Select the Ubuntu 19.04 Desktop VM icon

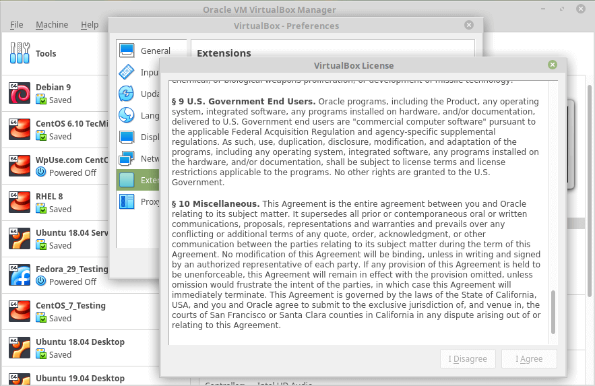coord(20,379)
